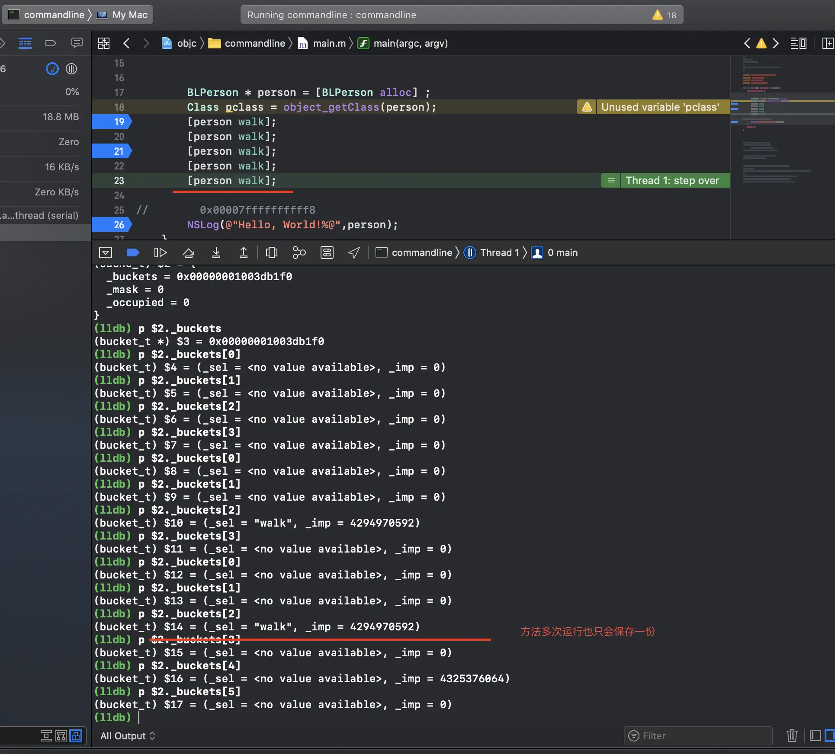This screenshot has height=754, width=835.
Task: Open the editor options lines menu
Action: [x=798, y=43]
